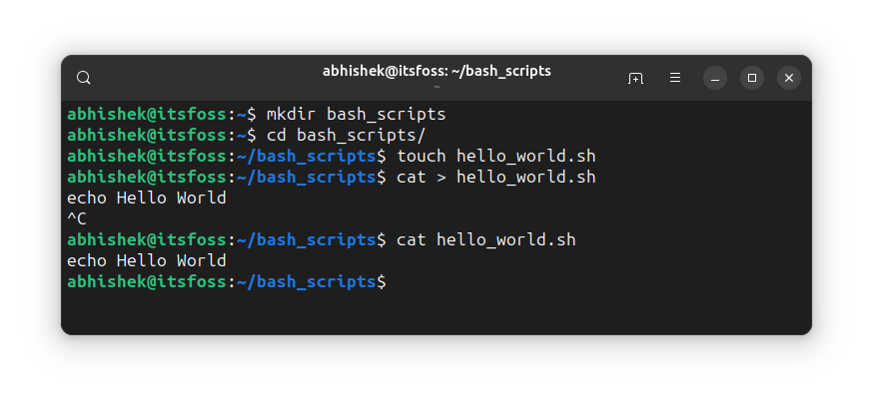The height and width of the screenshot is (402, 873).
Task: Click the blue ~/bash_scripts path in last prompt
Action: tap(307, 283)
